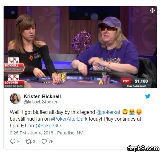Open the Paradise, NV location

70,133
